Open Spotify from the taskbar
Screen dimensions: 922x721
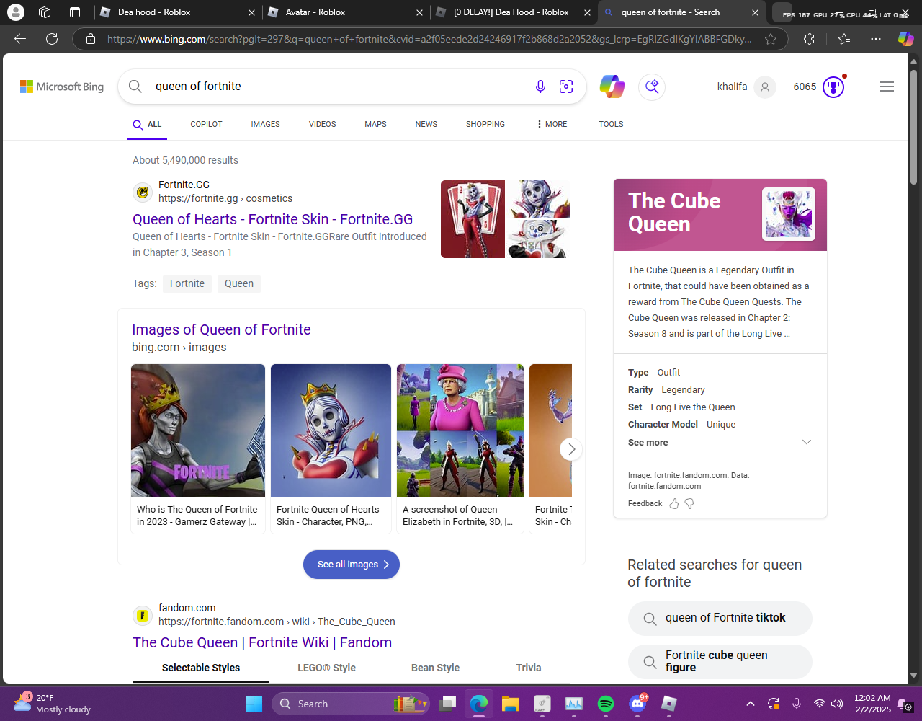tap(606, 704)
